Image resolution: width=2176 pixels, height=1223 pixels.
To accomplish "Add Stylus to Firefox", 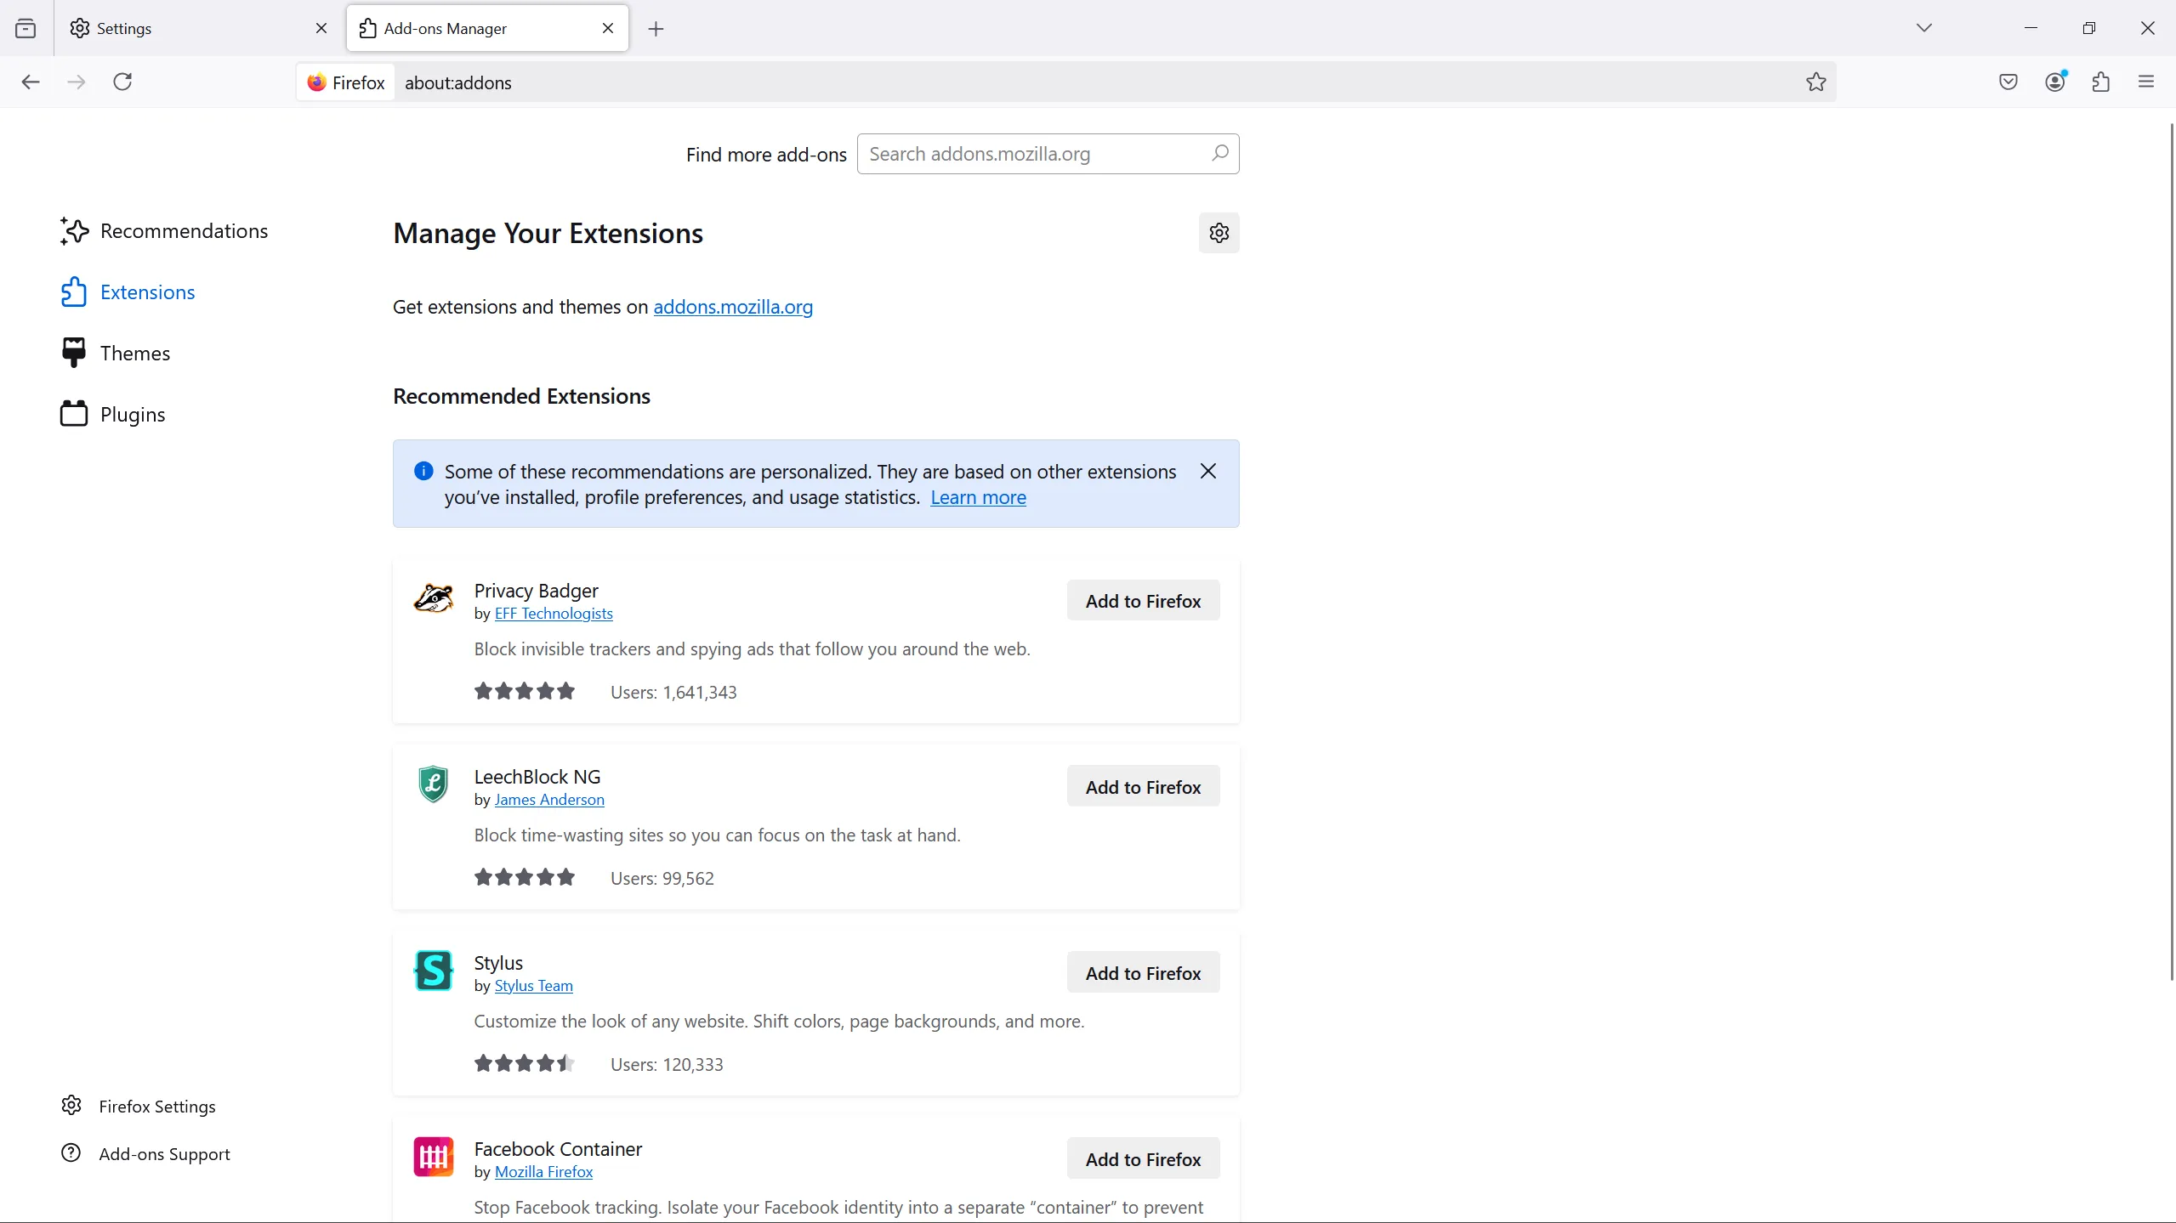I will [x=1143, y=973].
